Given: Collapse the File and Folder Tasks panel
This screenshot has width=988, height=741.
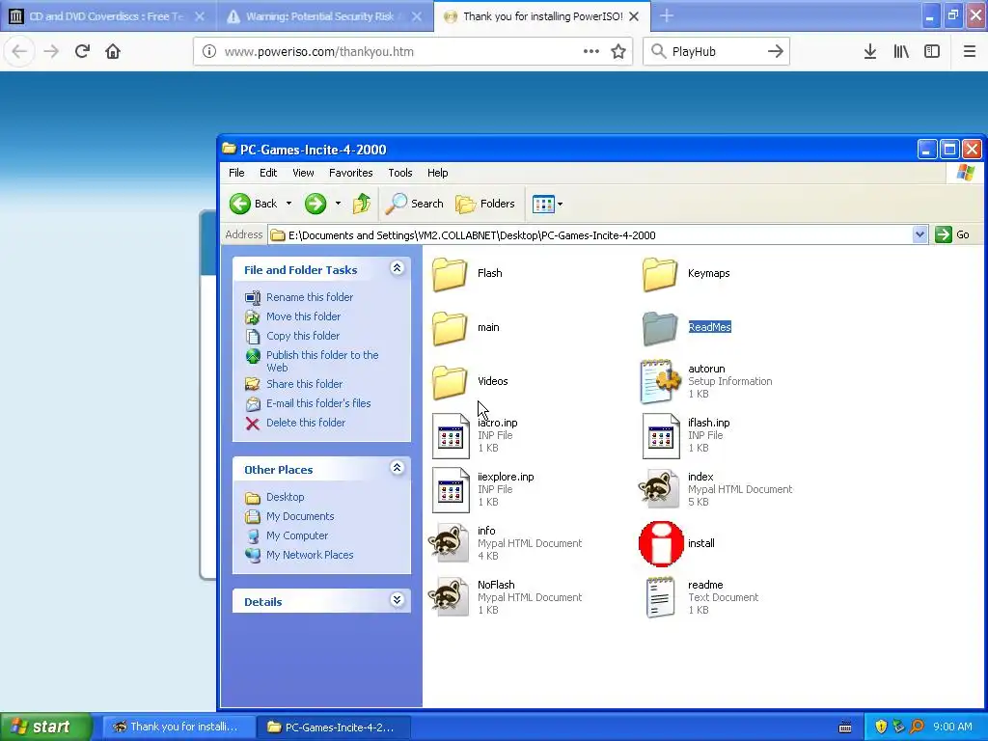Looking at the screenshot, I should [397, 268].
